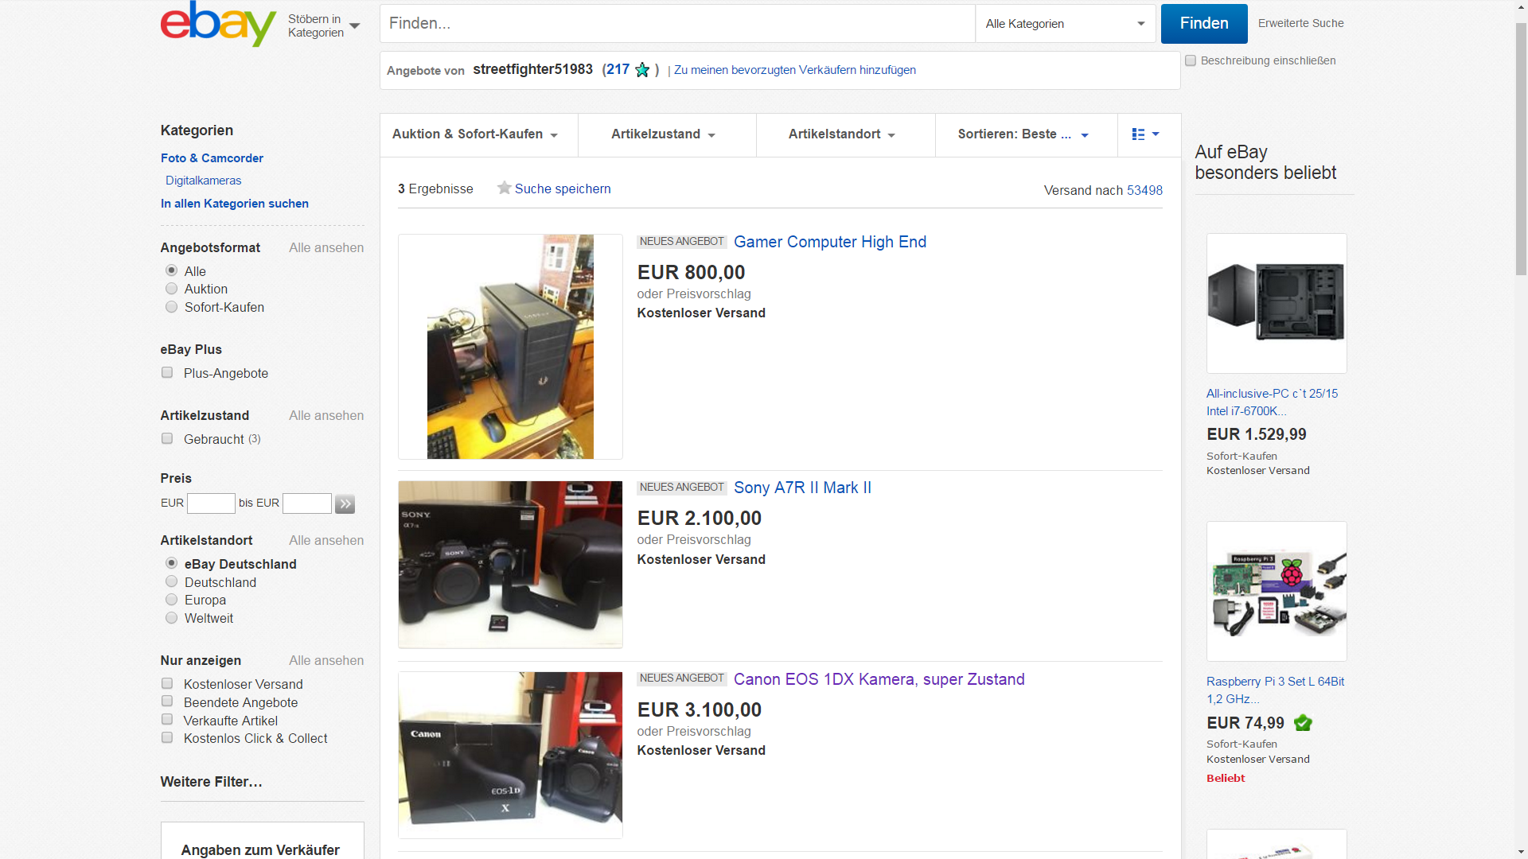
Task: Open the Alle Kategorien dropdown
Action: pyautogui.click(x=1065, y=24)
